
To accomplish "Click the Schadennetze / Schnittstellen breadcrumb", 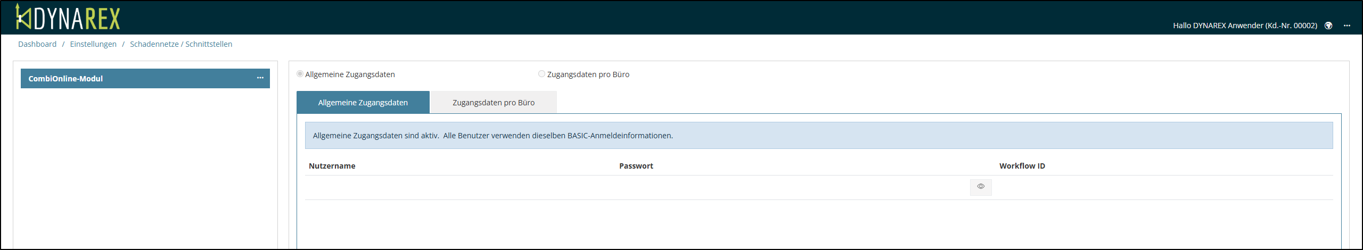I will click(181, 44).
